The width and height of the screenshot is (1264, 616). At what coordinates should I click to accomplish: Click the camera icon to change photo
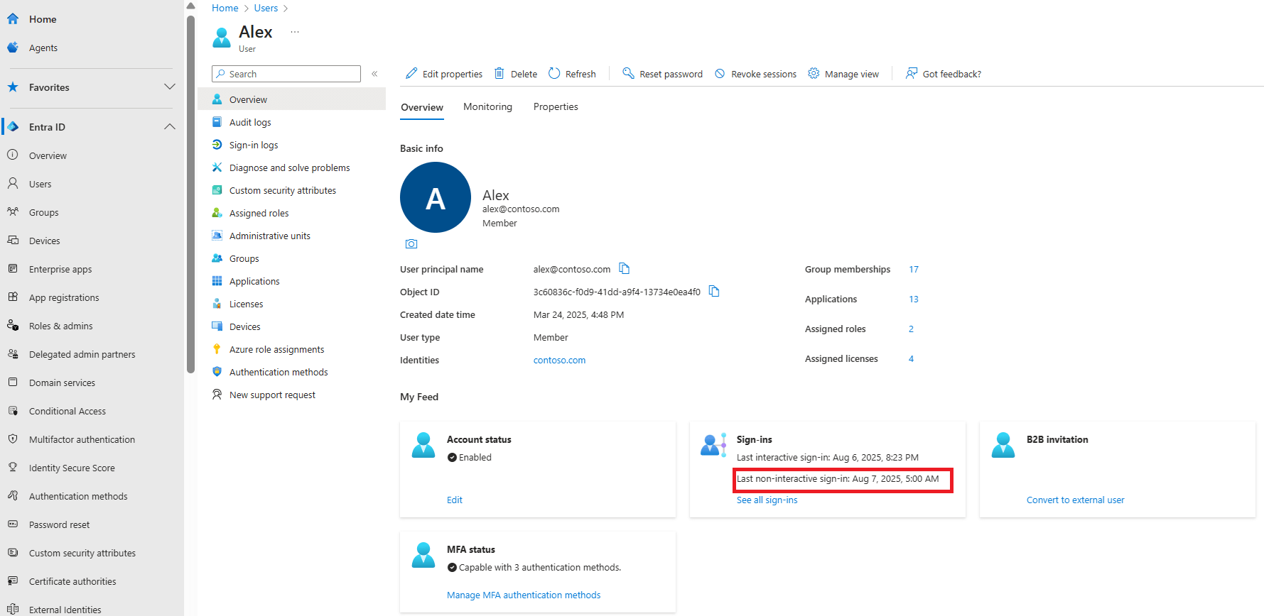click(411, 244)
